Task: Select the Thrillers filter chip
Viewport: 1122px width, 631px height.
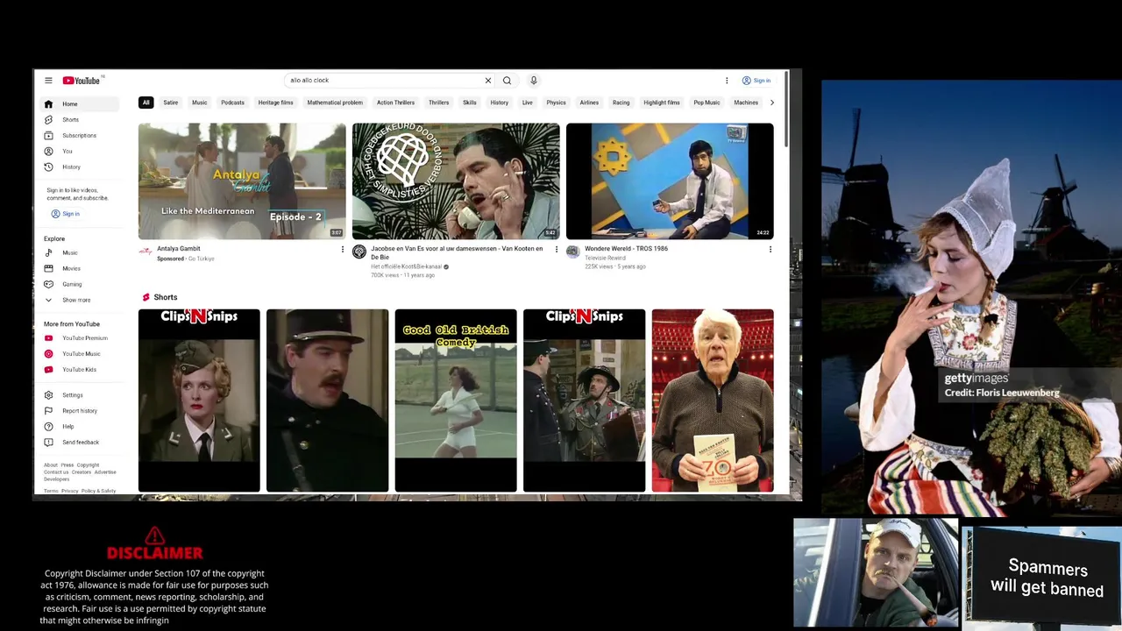Action: coord(439,103)
